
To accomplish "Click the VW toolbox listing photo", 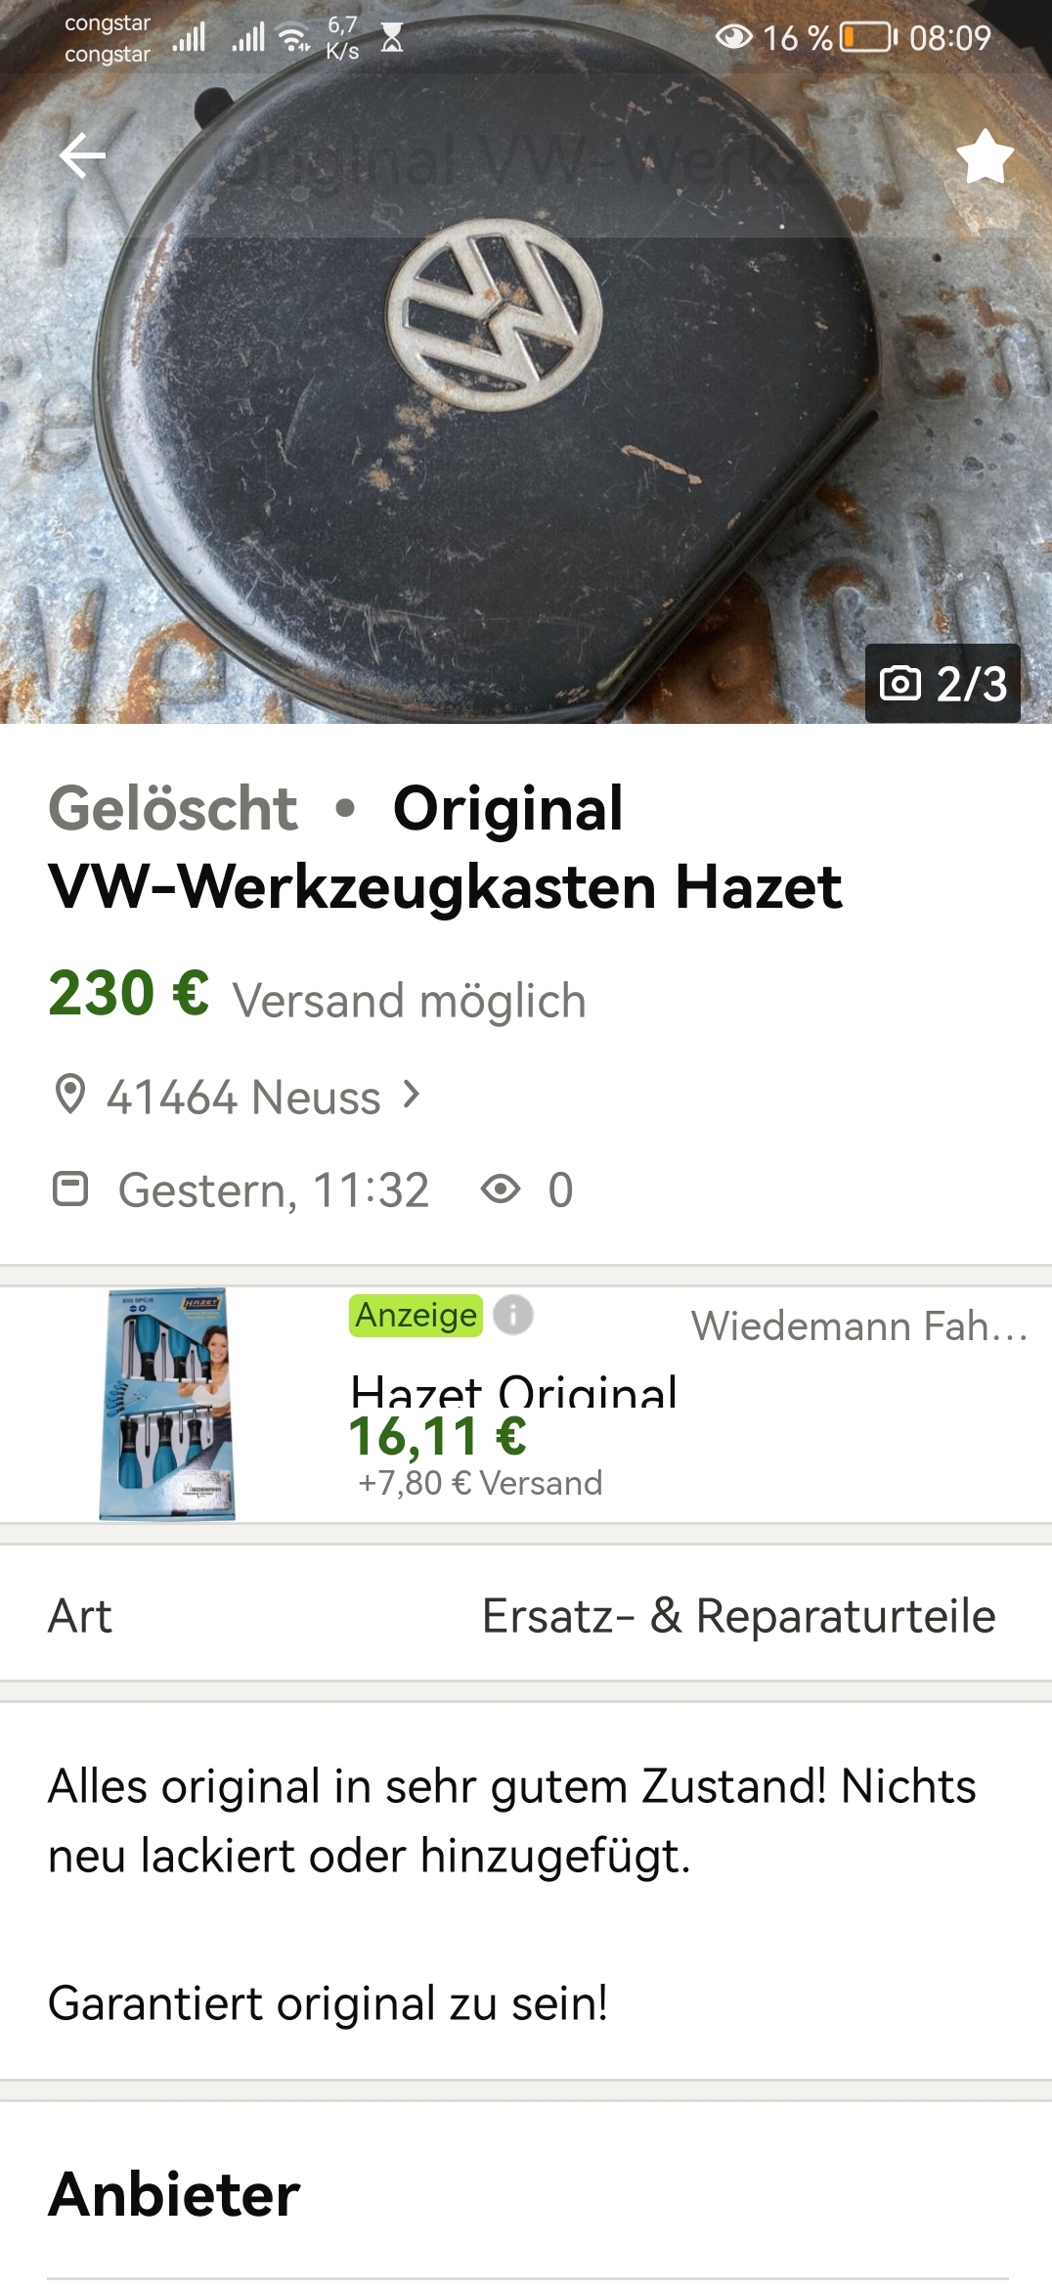I will [x=526, y=362].
